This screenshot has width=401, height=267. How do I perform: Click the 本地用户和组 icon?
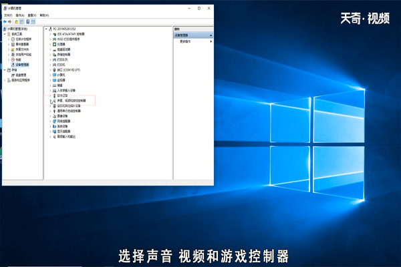[13, 55]
